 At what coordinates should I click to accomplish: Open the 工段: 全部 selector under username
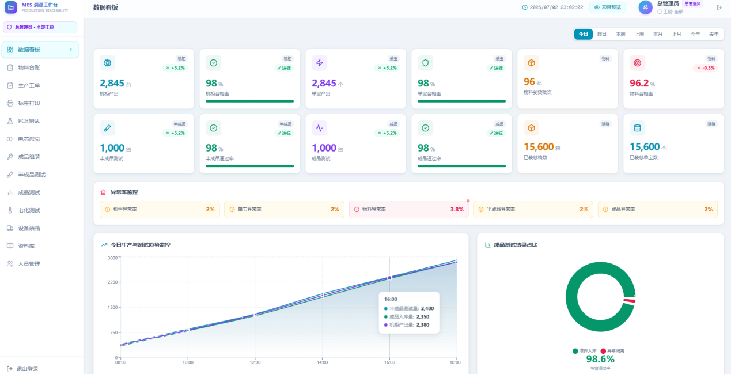pyautogui.click(x=670, y=12)
